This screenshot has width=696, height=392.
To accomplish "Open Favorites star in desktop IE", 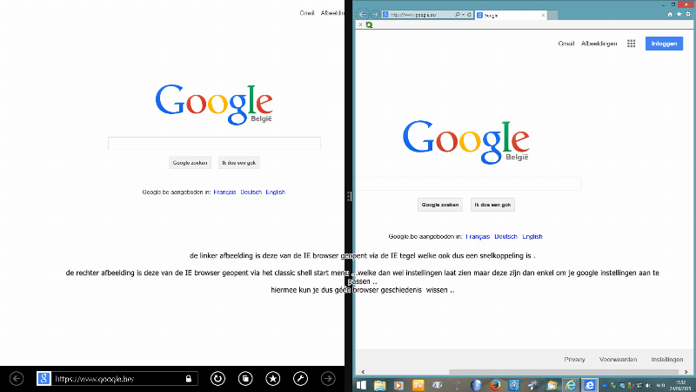I will pos(679,14).
